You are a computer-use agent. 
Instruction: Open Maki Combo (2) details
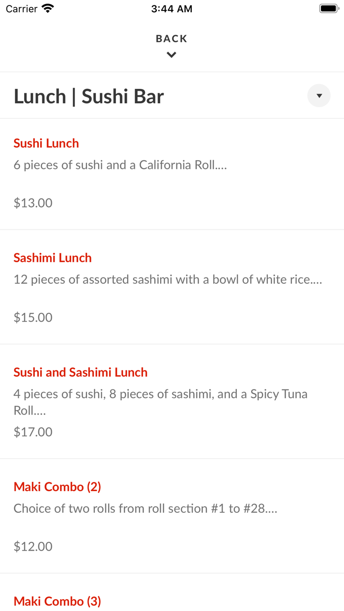(57, 486)
